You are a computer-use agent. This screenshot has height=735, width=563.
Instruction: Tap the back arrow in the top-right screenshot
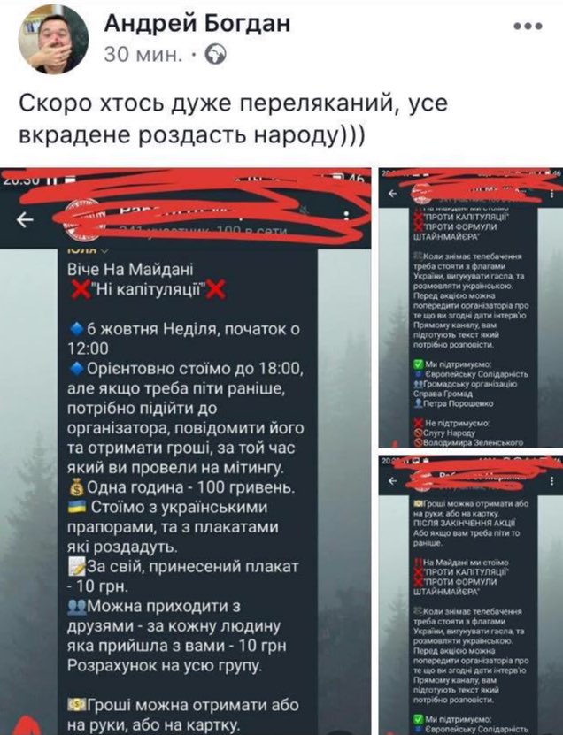[393, 193]
